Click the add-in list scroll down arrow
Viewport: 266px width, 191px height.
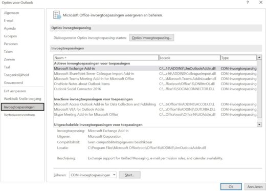coord(259,124)
